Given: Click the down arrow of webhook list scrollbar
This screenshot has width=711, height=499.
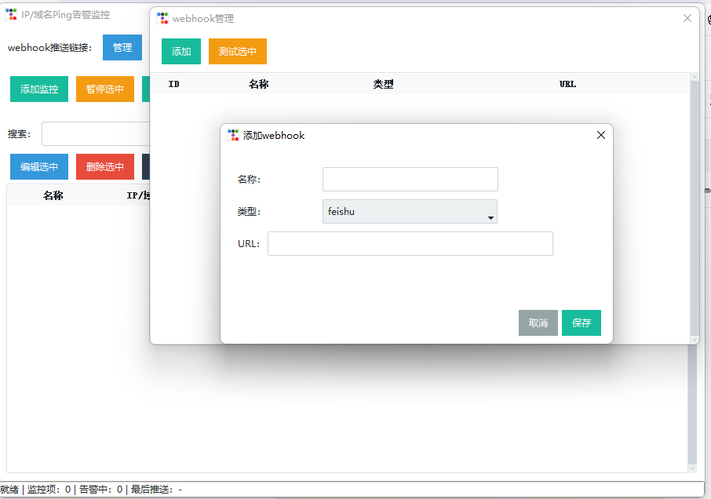Looking at the screenshot, I should point(694,339).
